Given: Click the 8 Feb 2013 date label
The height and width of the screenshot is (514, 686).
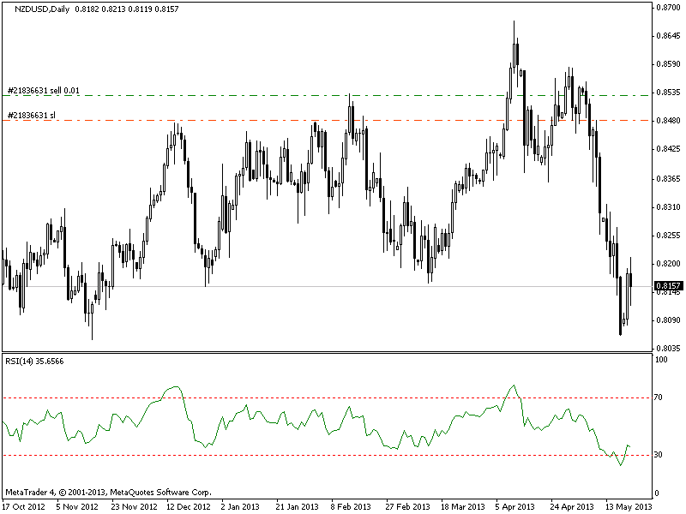Looking at the screenshot, I should coord(351,507).
